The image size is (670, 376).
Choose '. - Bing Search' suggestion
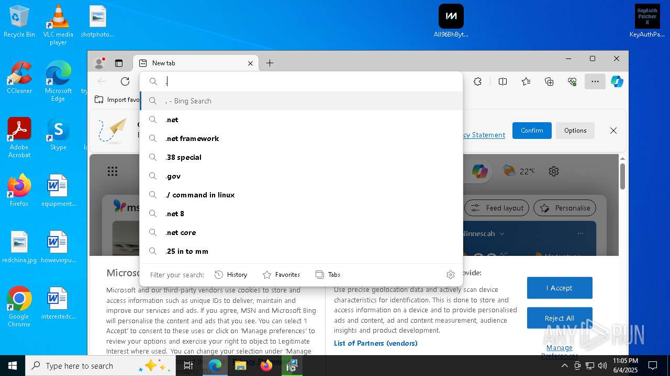(x=301, y=101)
